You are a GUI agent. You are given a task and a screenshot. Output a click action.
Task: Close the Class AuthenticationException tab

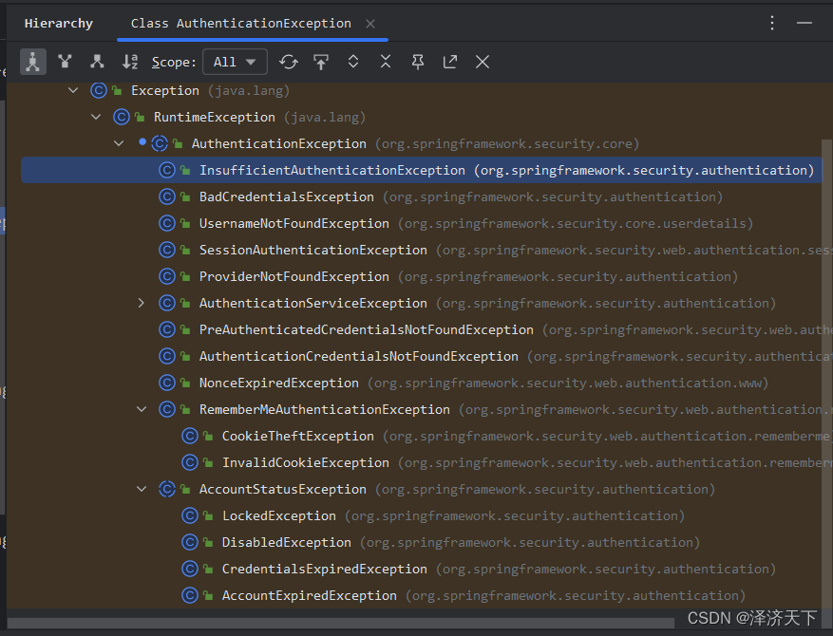(370, 24)
